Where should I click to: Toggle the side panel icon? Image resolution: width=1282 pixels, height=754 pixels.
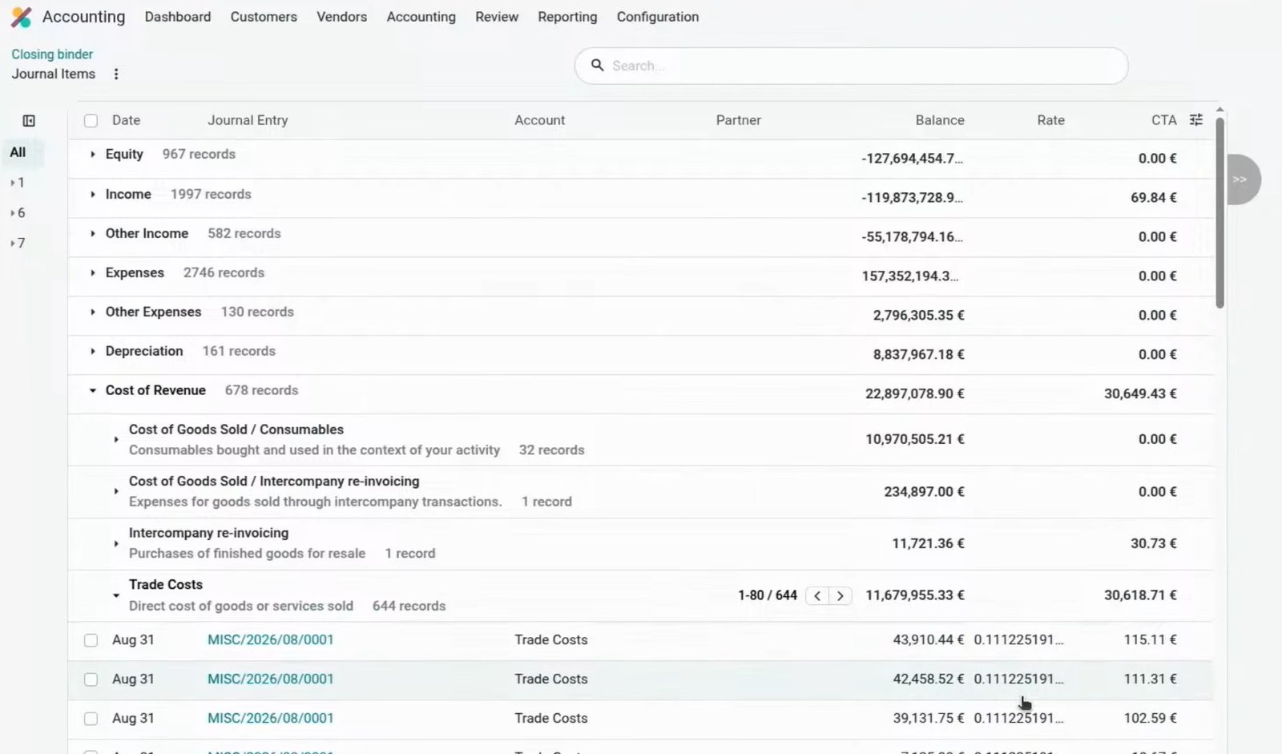29,121
